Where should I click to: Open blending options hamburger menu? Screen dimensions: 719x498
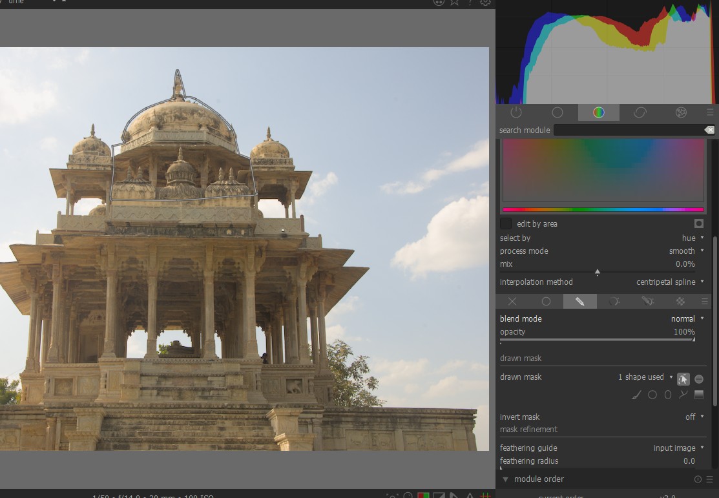pos(705,301)
